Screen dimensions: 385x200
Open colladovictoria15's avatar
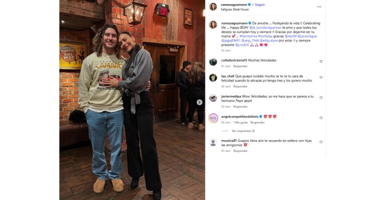pos(213,61)
